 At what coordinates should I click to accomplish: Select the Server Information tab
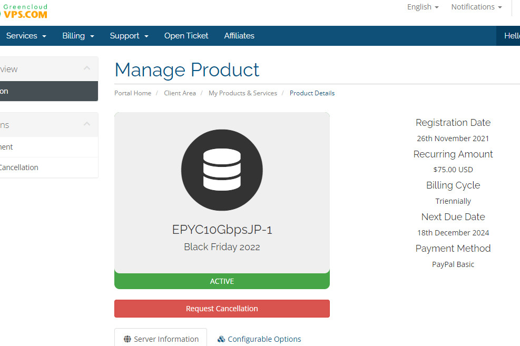[166, 339]
